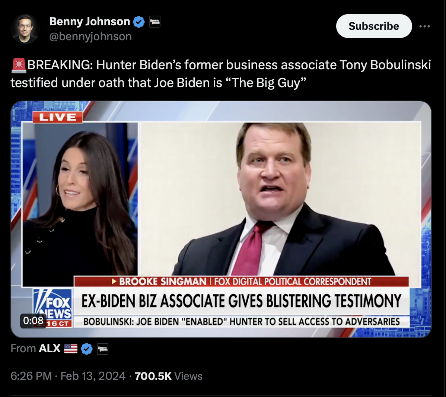The height and width of the screenshot is (397, 446).
Task: Open the ALX source account link
Action: 50,348
